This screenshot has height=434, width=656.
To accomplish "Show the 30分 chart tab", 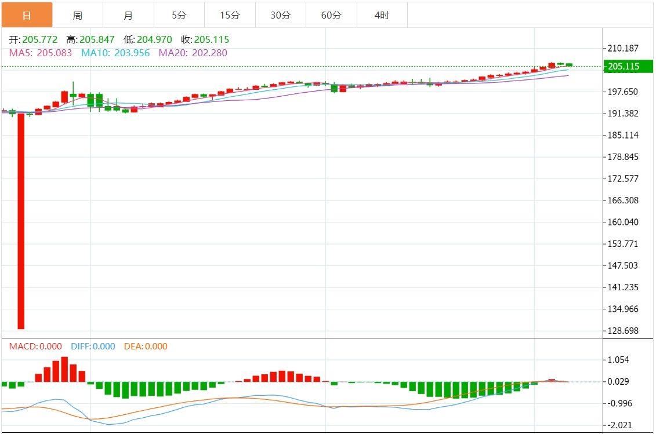I will [x=281, y=15].
